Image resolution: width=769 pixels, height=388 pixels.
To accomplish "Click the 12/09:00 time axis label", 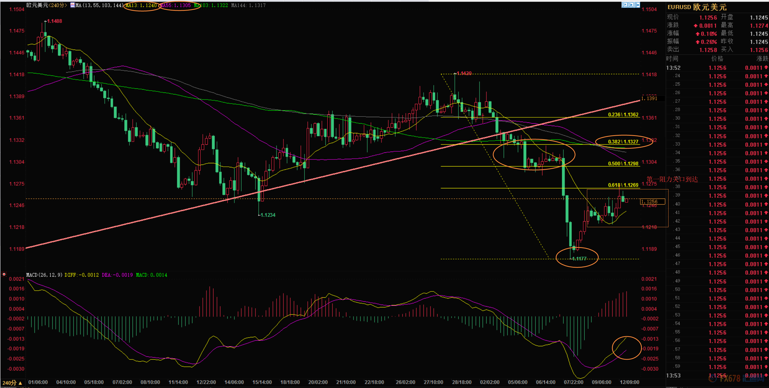I will pos(629,382).
